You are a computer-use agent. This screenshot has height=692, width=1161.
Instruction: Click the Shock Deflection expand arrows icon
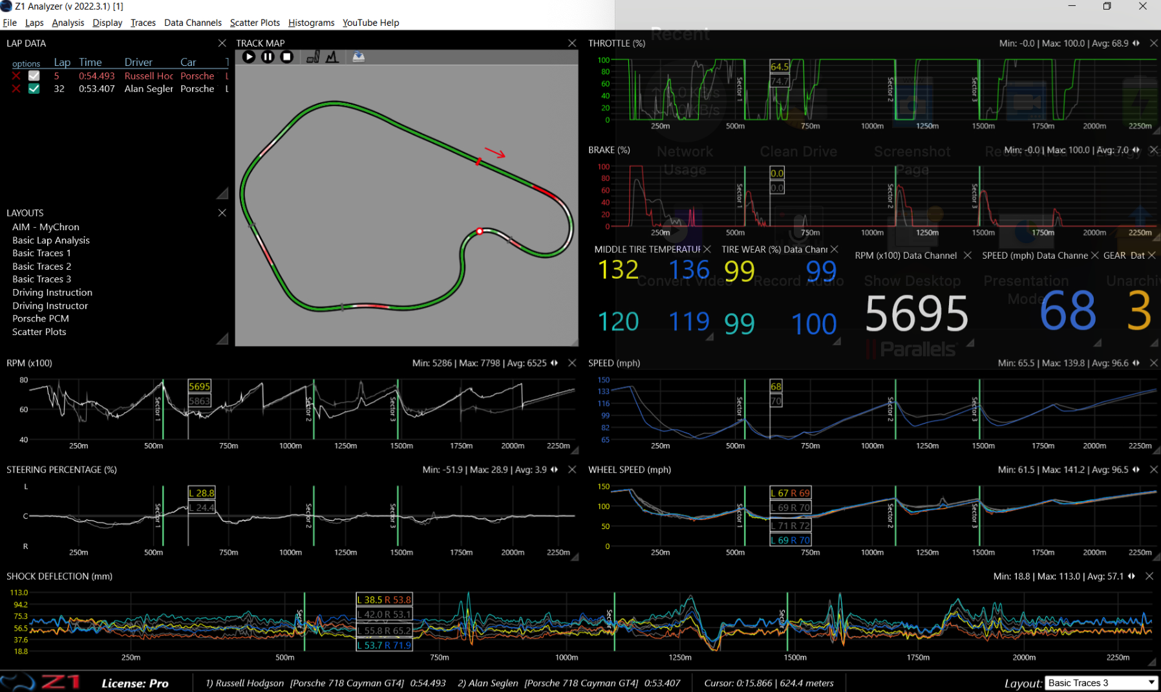pyautogui.click(x=1131, y=576)
